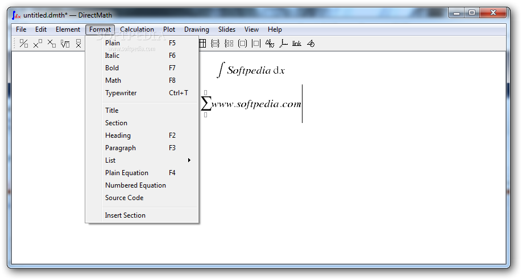Select Plain Equation style
This screenshot has width=522, height=280.
pos(142,173)
